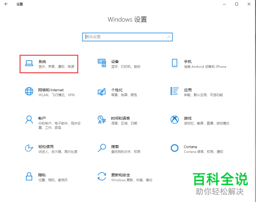Click the description '背景、锁屏、颜色'
The image size is (256, 202).
coord(124,95)
